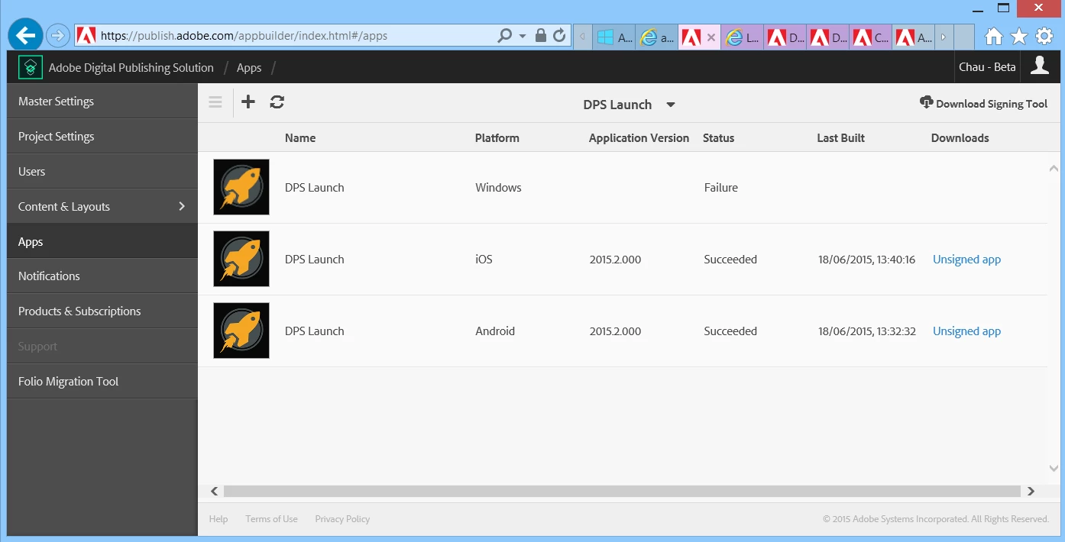Sort by the Last Built column header
This screenshot has width=1065, height=542.
point(841,138)
